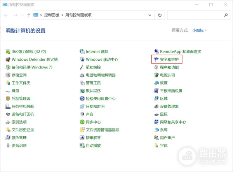Open the 声音 speaker icon
This screenshot has width=233, height=172.
pyautogui.click(x=82, y=114)
